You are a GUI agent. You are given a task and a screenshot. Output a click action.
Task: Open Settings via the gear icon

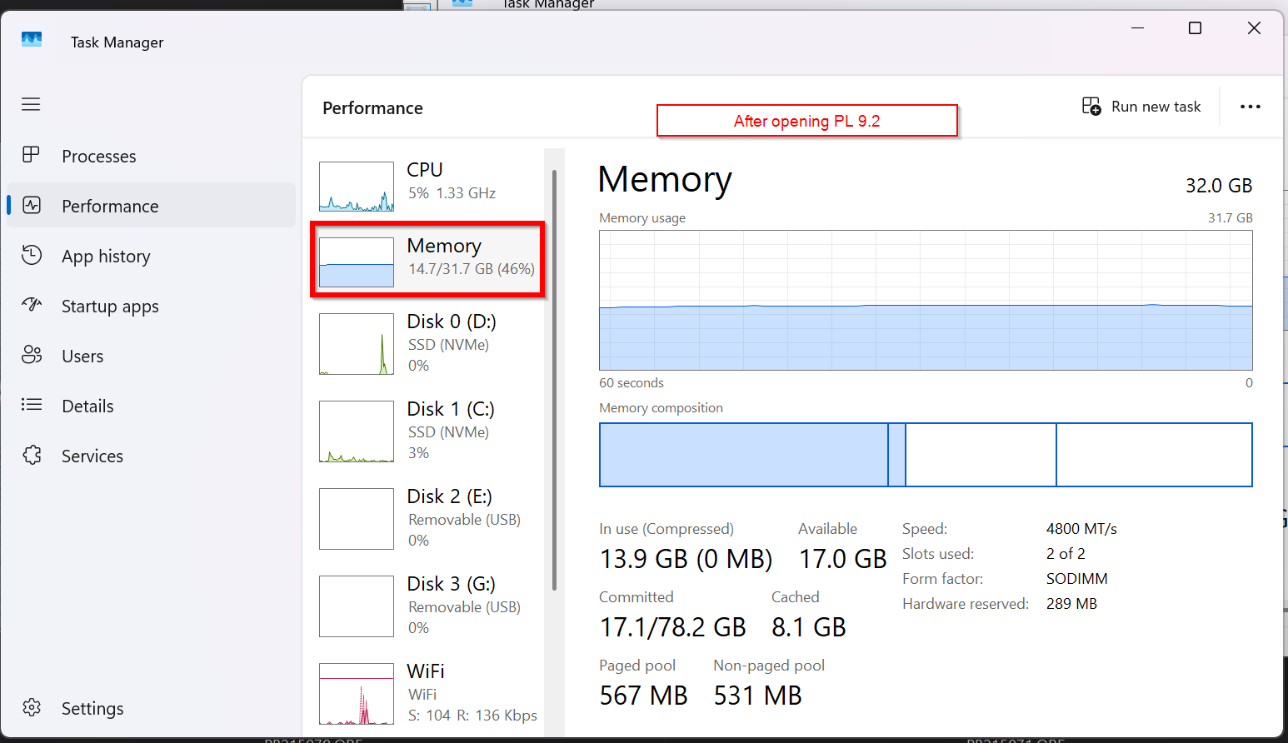(32, 707)
